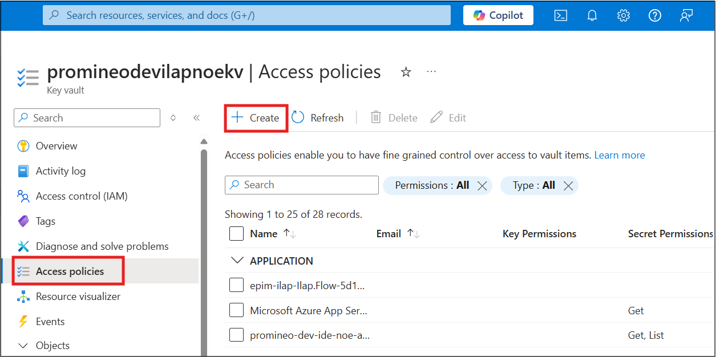
Task: Open the Permissions : All filter
Action: (432, 185)
